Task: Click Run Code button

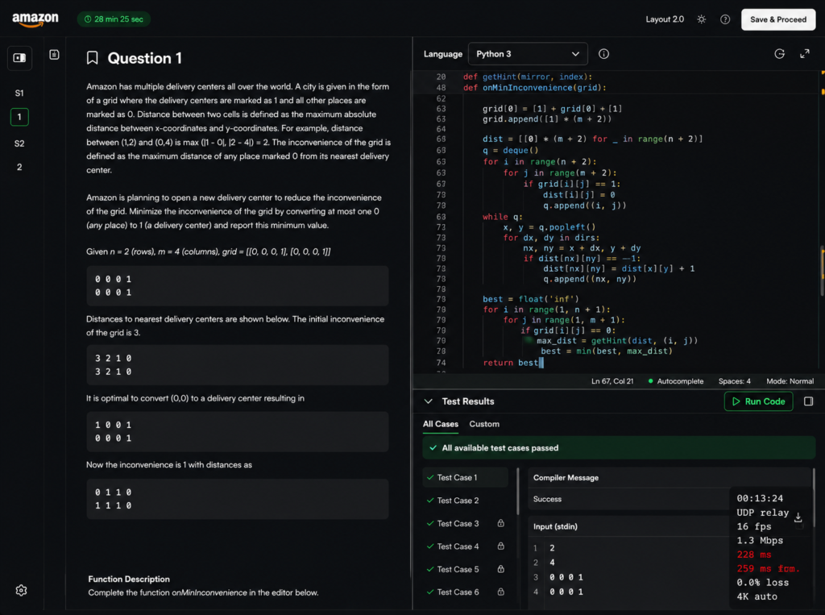Action: [758, 401]
